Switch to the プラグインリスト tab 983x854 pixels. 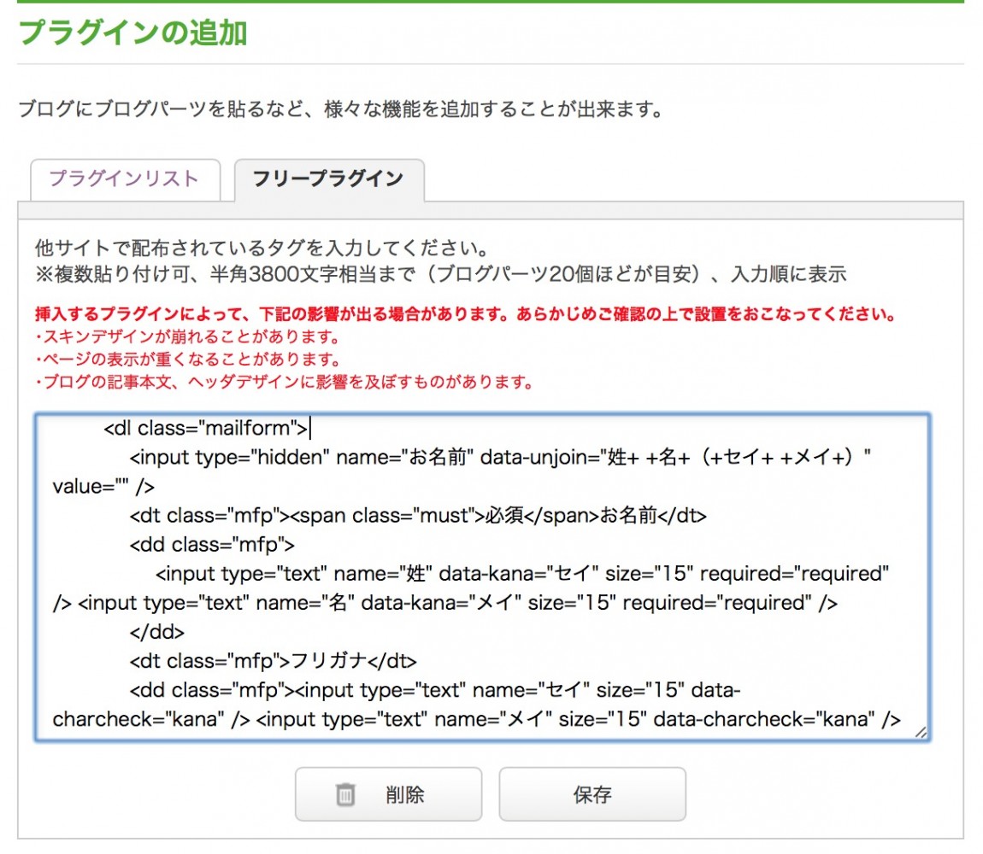point(125,179)
